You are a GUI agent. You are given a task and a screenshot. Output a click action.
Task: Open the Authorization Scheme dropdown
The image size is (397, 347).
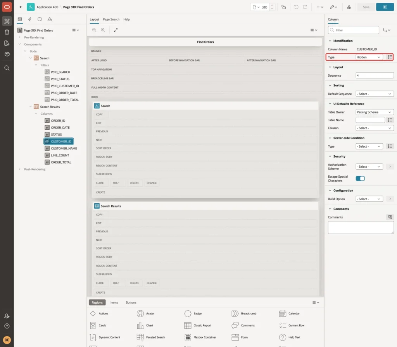369,167
